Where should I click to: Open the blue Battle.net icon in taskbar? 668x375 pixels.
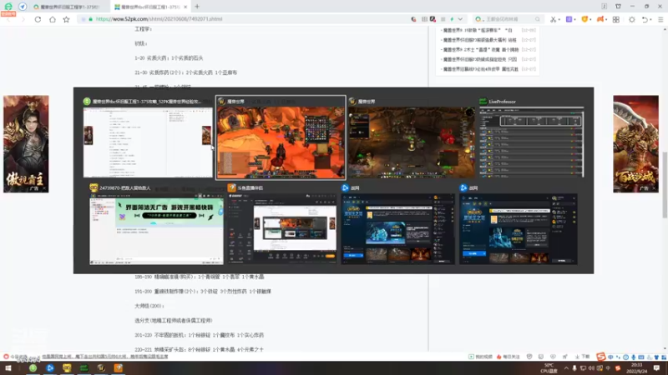click(50, 368)
